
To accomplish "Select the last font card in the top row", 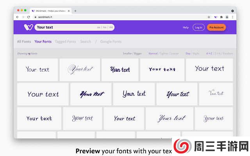I will pyautogui.click(x=209, y=70).
